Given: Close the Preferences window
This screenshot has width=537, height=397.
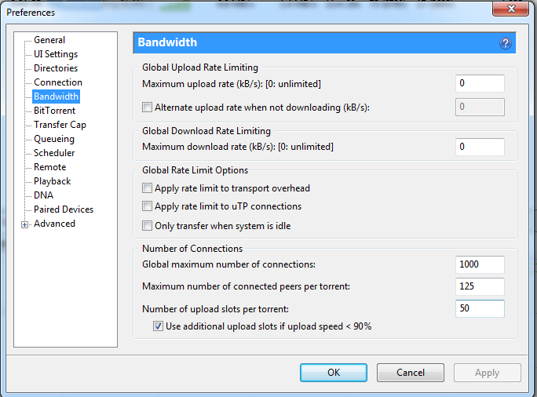Looking at the screenshot, I should tap(510, 9).
